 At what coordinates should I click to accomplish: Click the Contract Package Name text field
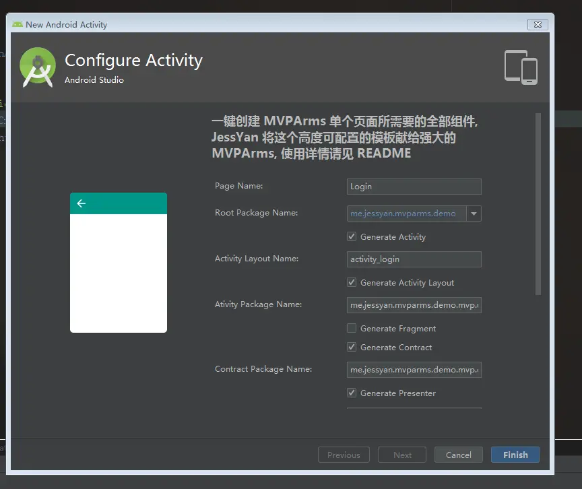click(x=414, y=369)
